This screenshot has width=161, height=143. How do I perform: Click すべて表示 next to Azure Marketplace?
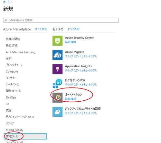(x=41, y=29)
